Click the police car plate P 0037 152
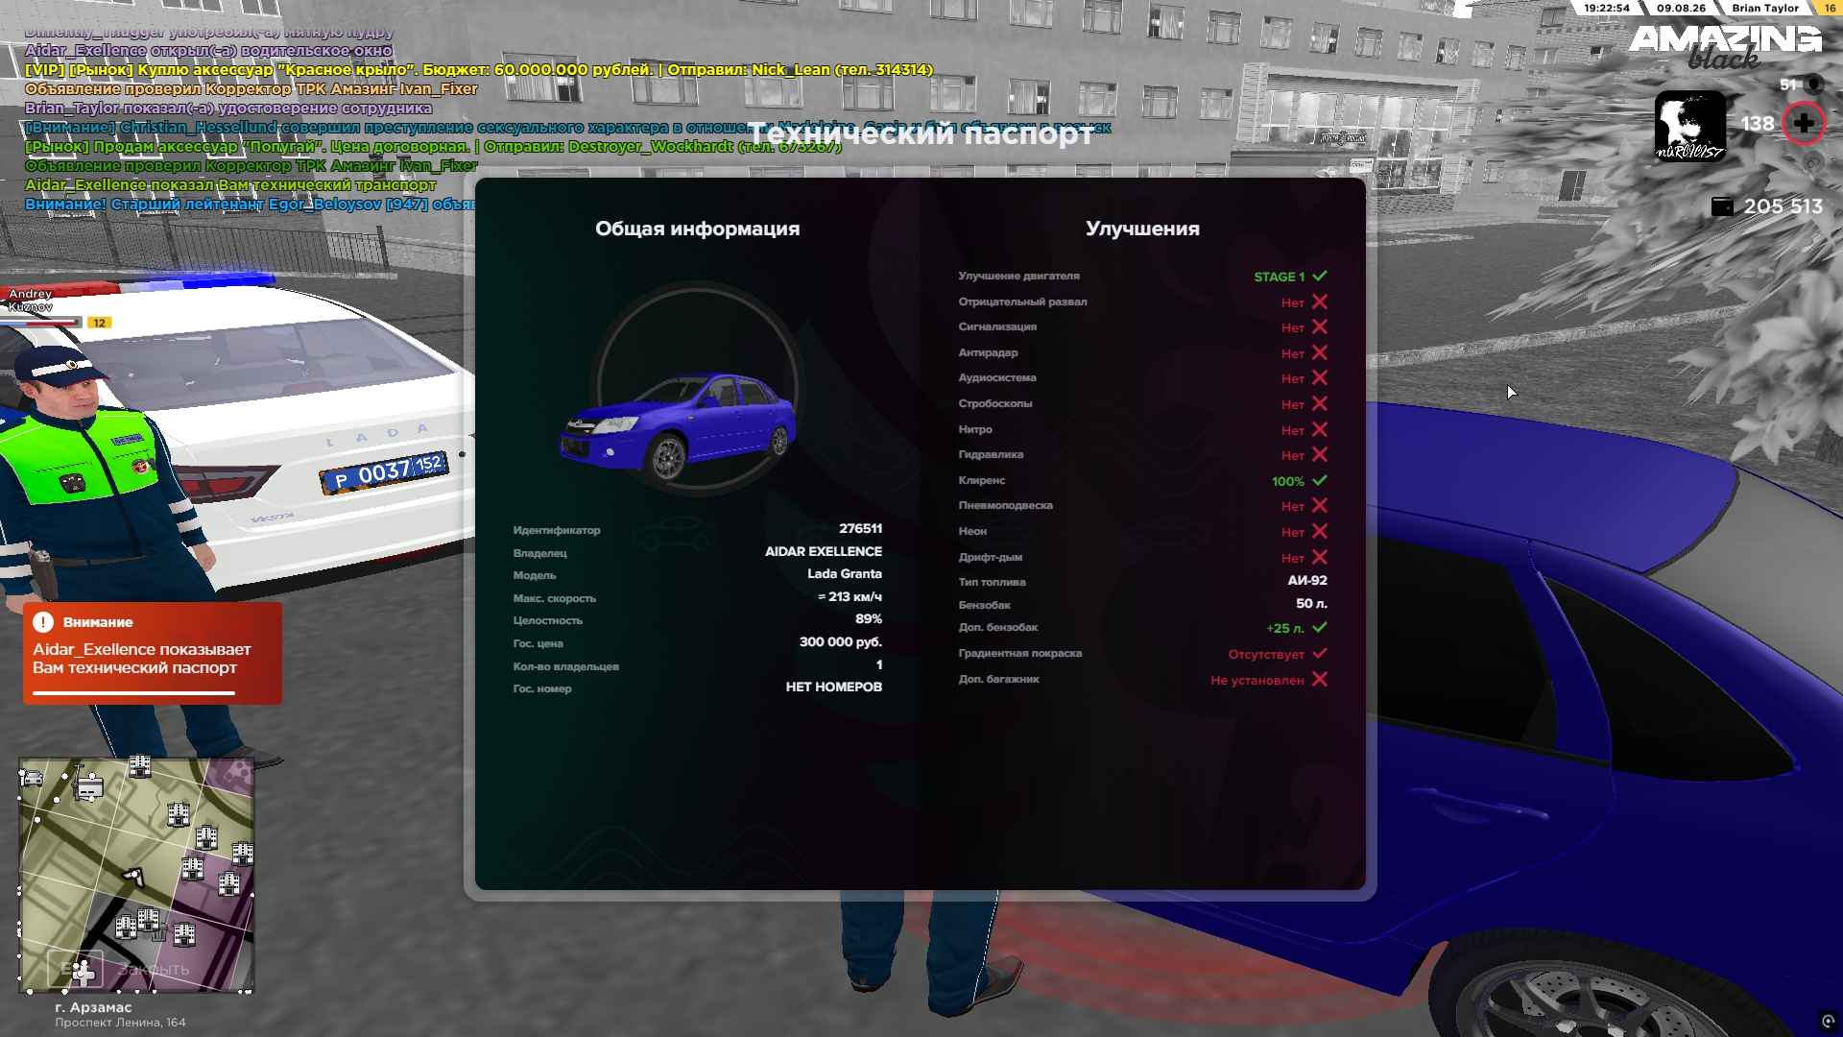The height and width of the screenshot is (1037, 1843). coord(384,471)
